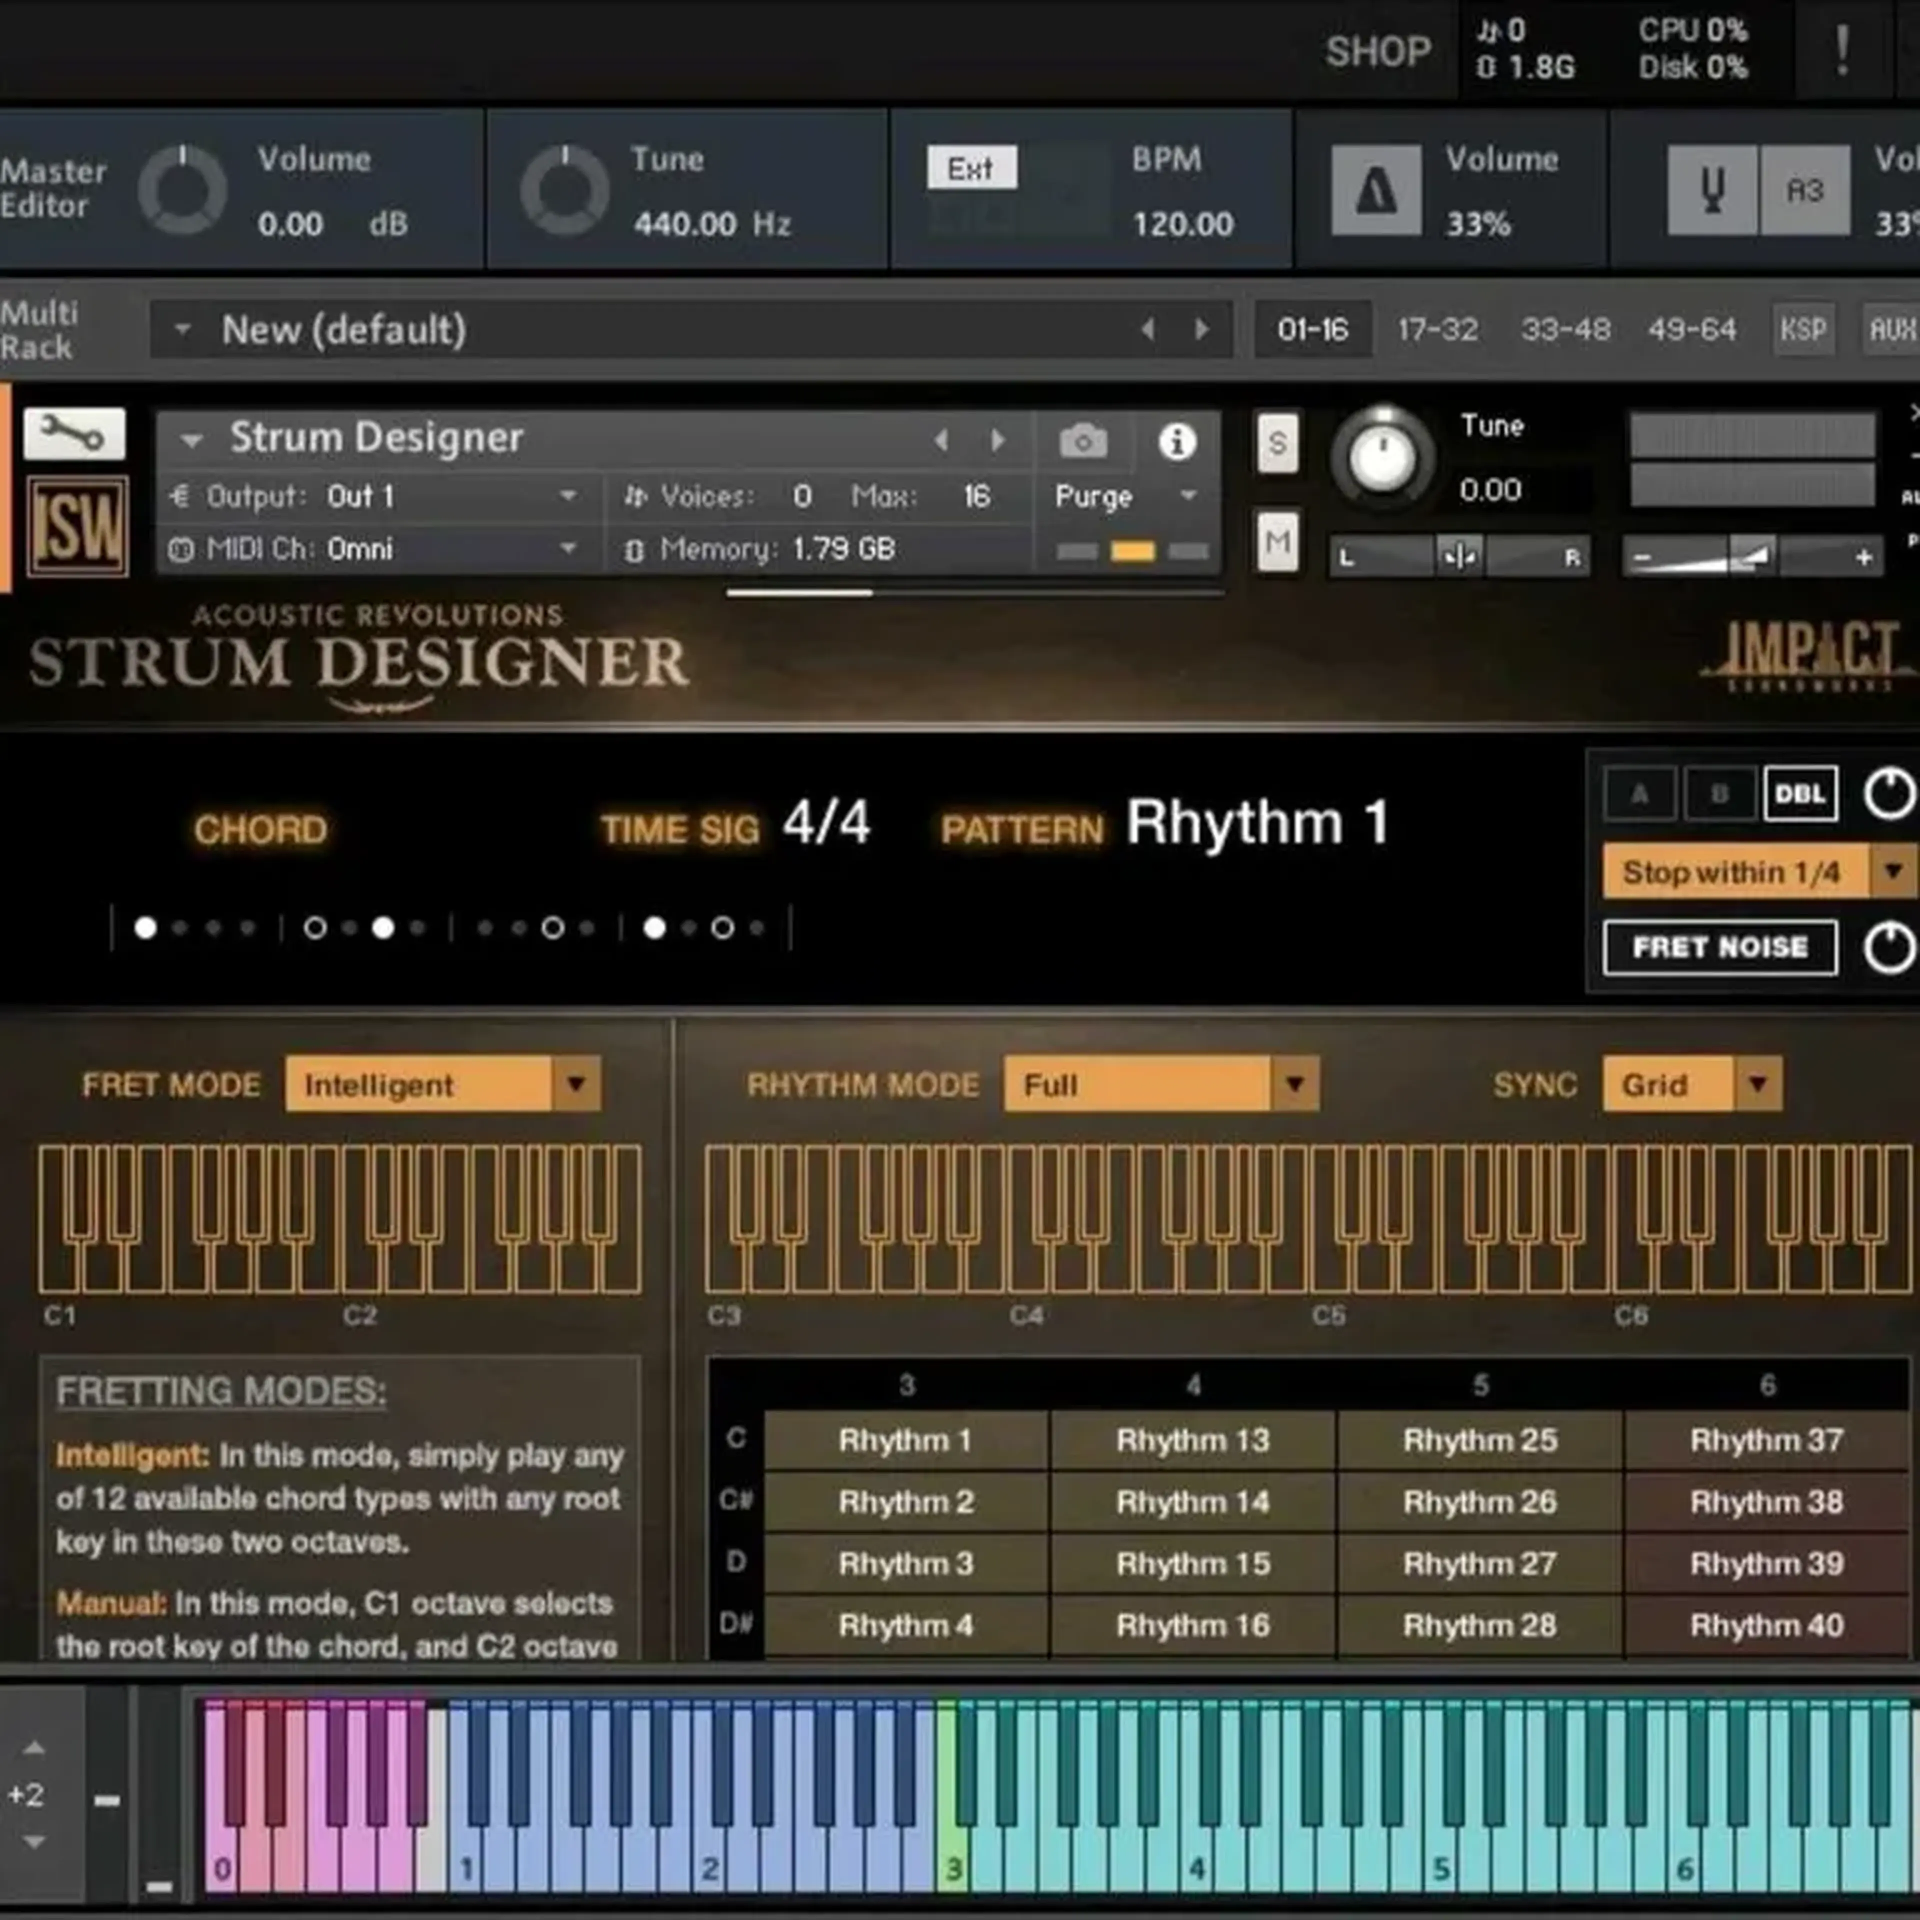Open the instrument info icon
Image resolution: width=1920 pixels, height=1920 pixels.
(1176, 441)
